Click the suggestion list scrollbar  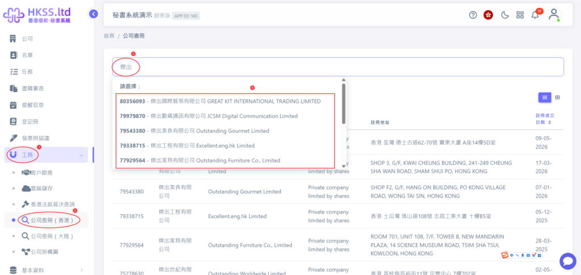click(x=343, y=103)
